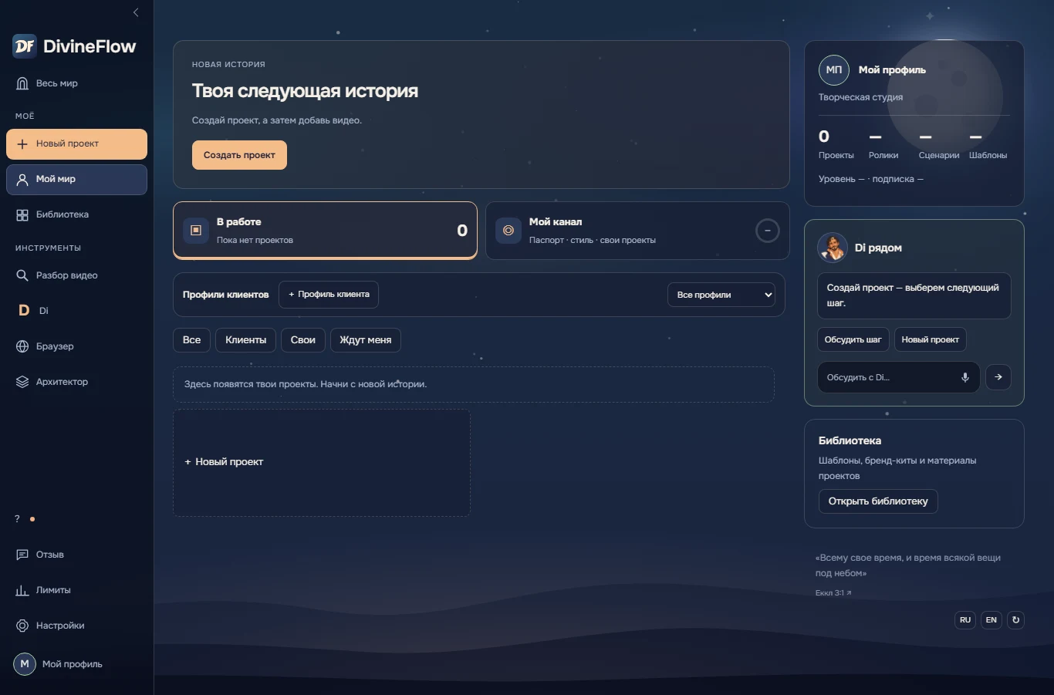Open the Весь мир section

pyautogui.click(x=76, y=83)
